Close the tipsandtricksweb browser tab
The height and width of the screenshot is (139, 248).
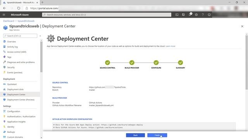point(37,3)
